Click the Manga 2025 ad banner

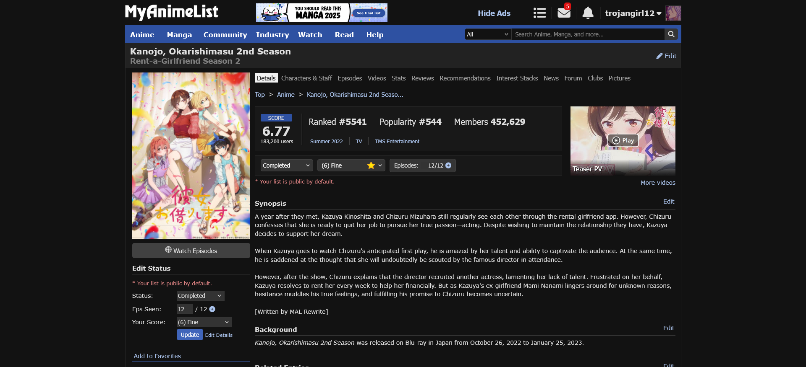tap(322, 13)
